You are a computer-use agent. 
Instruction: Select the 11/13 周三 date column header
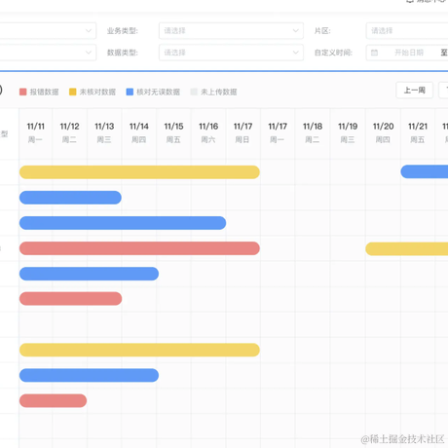click(104, 132)
